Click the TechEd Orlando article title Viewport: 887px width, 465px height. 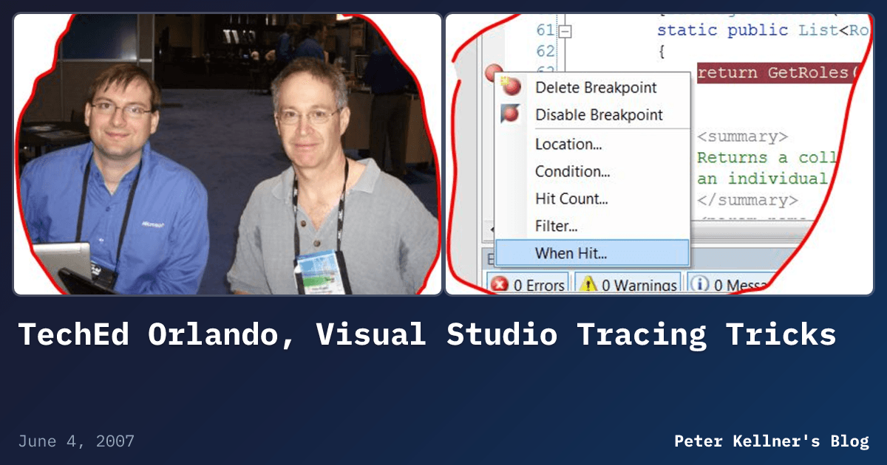pyautogui.click(x=427, y=334)
